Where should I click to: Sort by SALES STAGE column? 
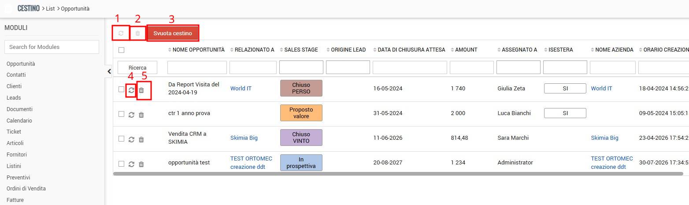pyautogui.click(x=299, y=50)
